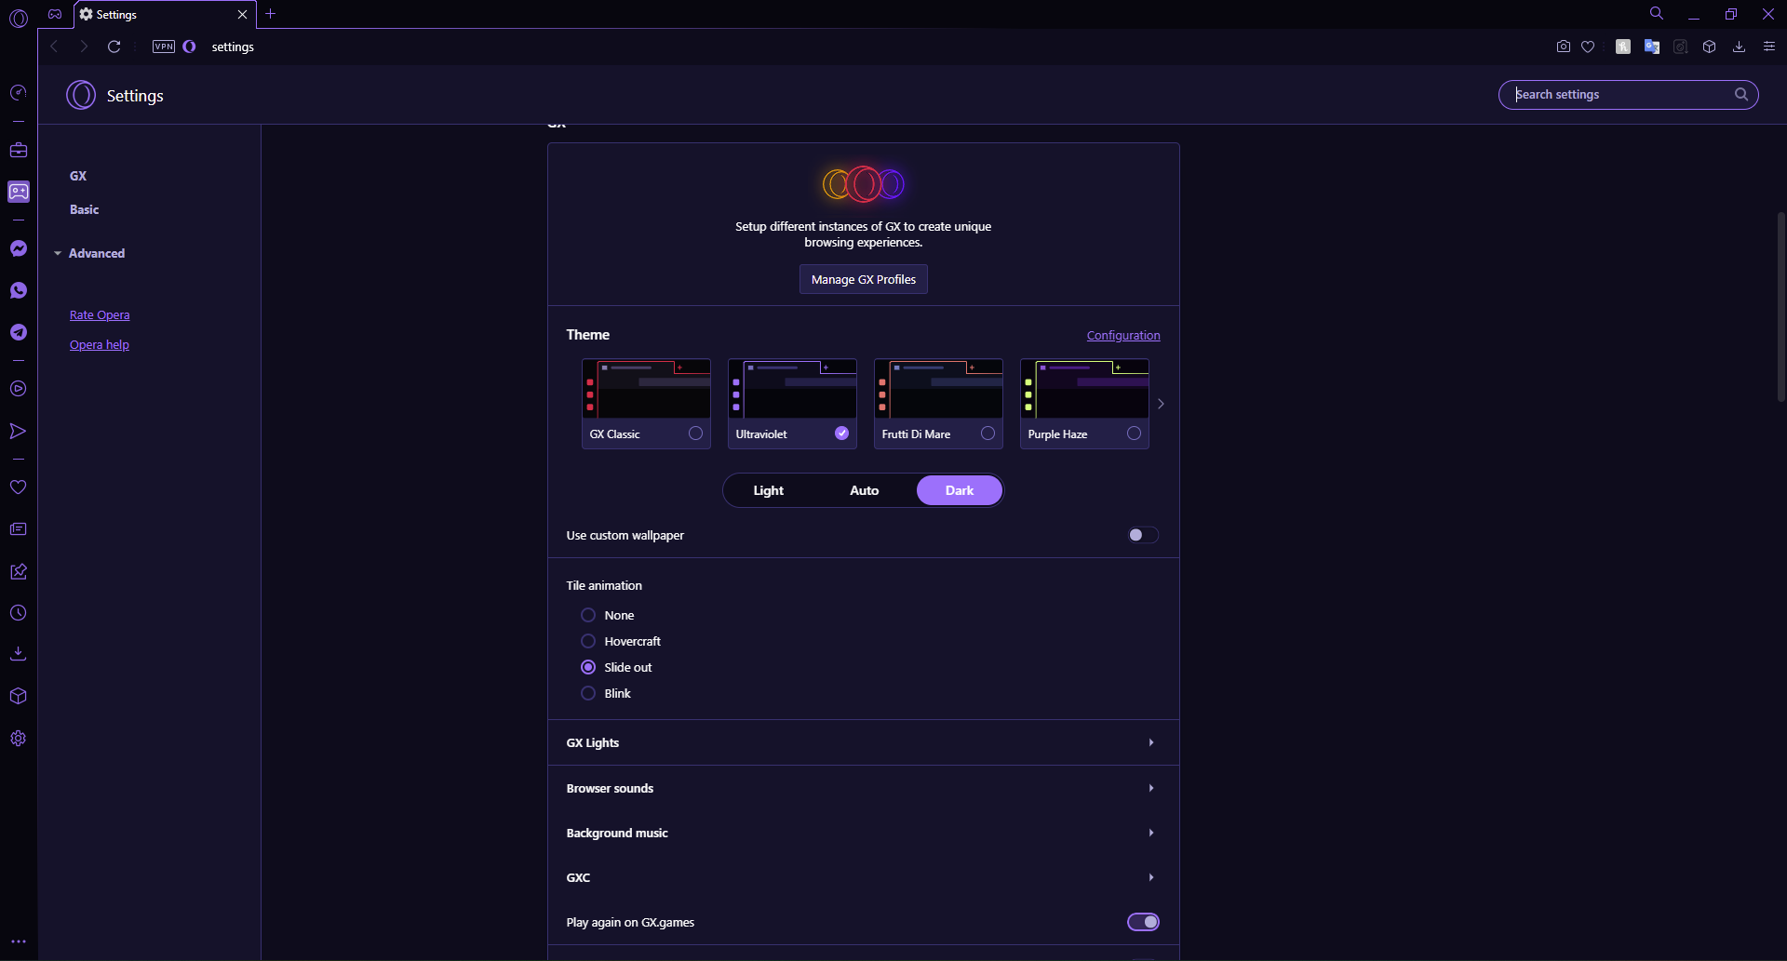Show next themes with right chevron
Viewport: 1787px width, 961px height.
[1161, 404]
